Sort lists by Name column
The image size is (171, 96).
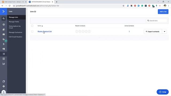[40, 26]
